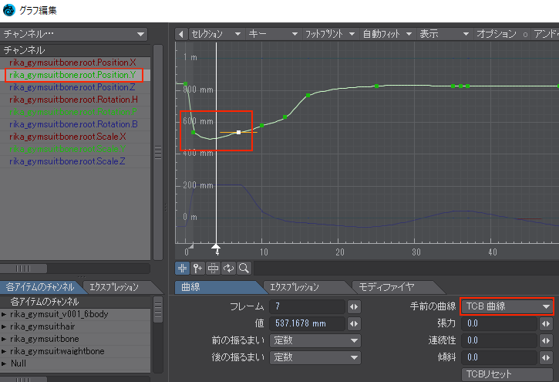Screen dimensions: 559x382
Task: Click the フレーム stepper arrows
Action: (x=354, y=306)
